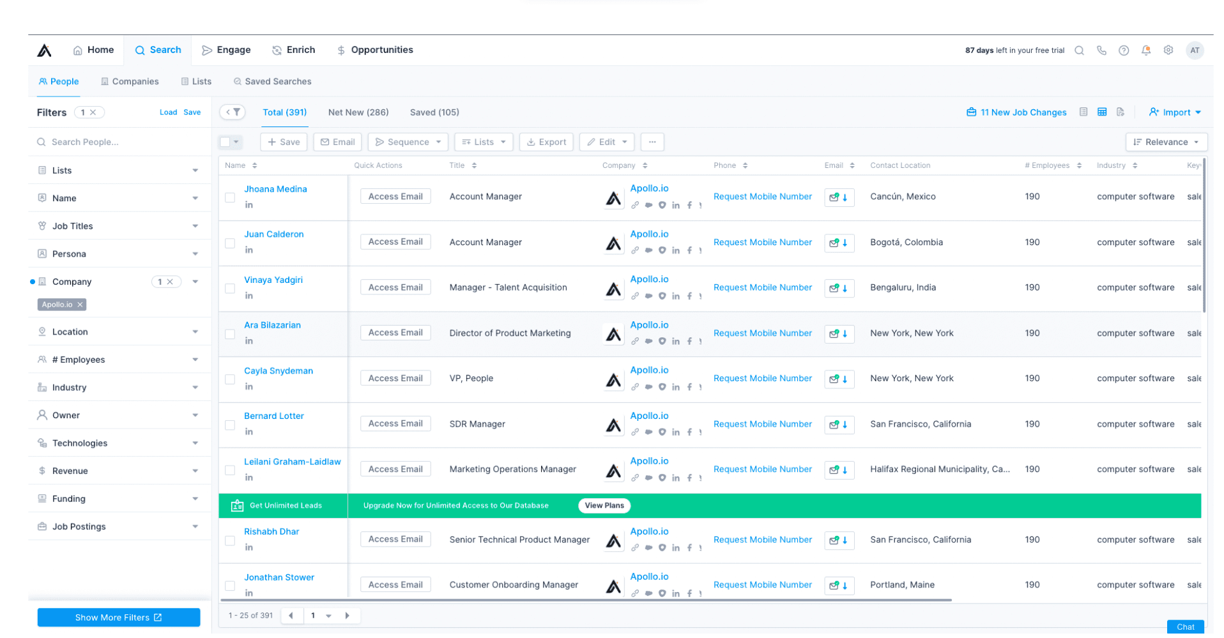The width and height of the screenshot is (1224, 638).
Task: Open the global search magnifier icon
Action: pyautogui.click(x=1079, y=50)
